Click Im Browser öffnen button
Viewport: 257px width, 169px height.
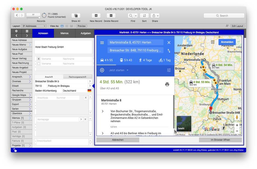point(220,140)
